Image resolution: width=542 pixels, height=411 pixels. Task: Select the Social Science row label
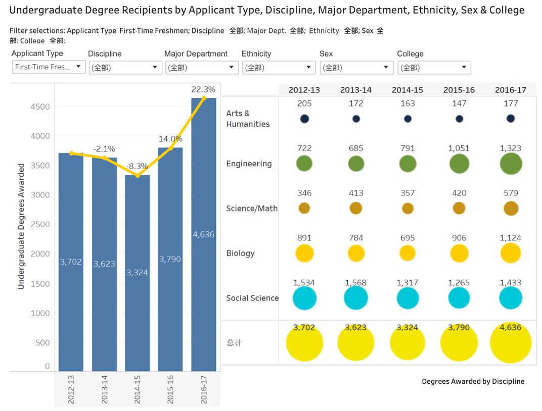[252, 298]
